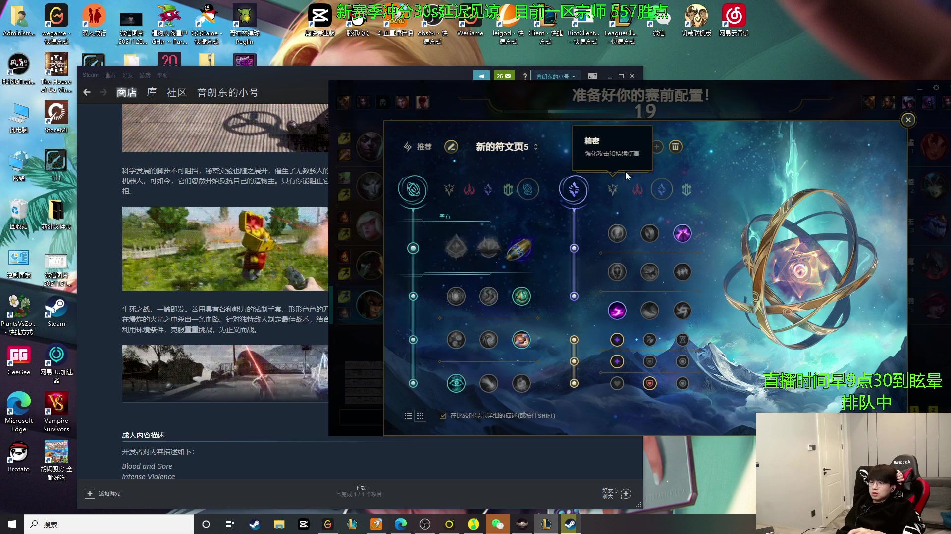Open Task View on the taskbar
The width and height of the screenshot is (951, 534).
pyautogui.click(x=229, y=524)
